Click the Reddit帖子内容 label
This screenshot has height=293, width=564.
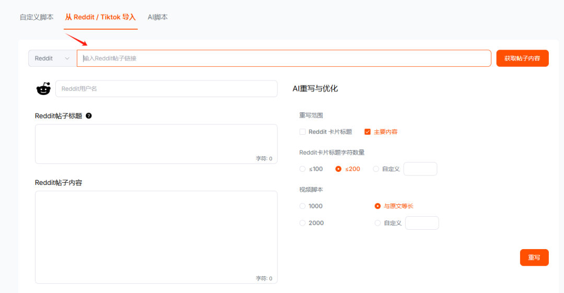click(x=58, y=182)
